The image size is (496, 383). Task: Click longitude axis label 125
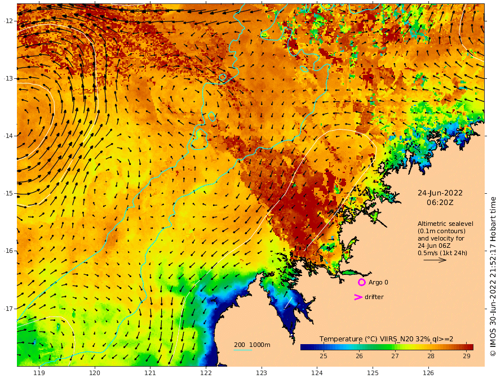tap(373, 373)
